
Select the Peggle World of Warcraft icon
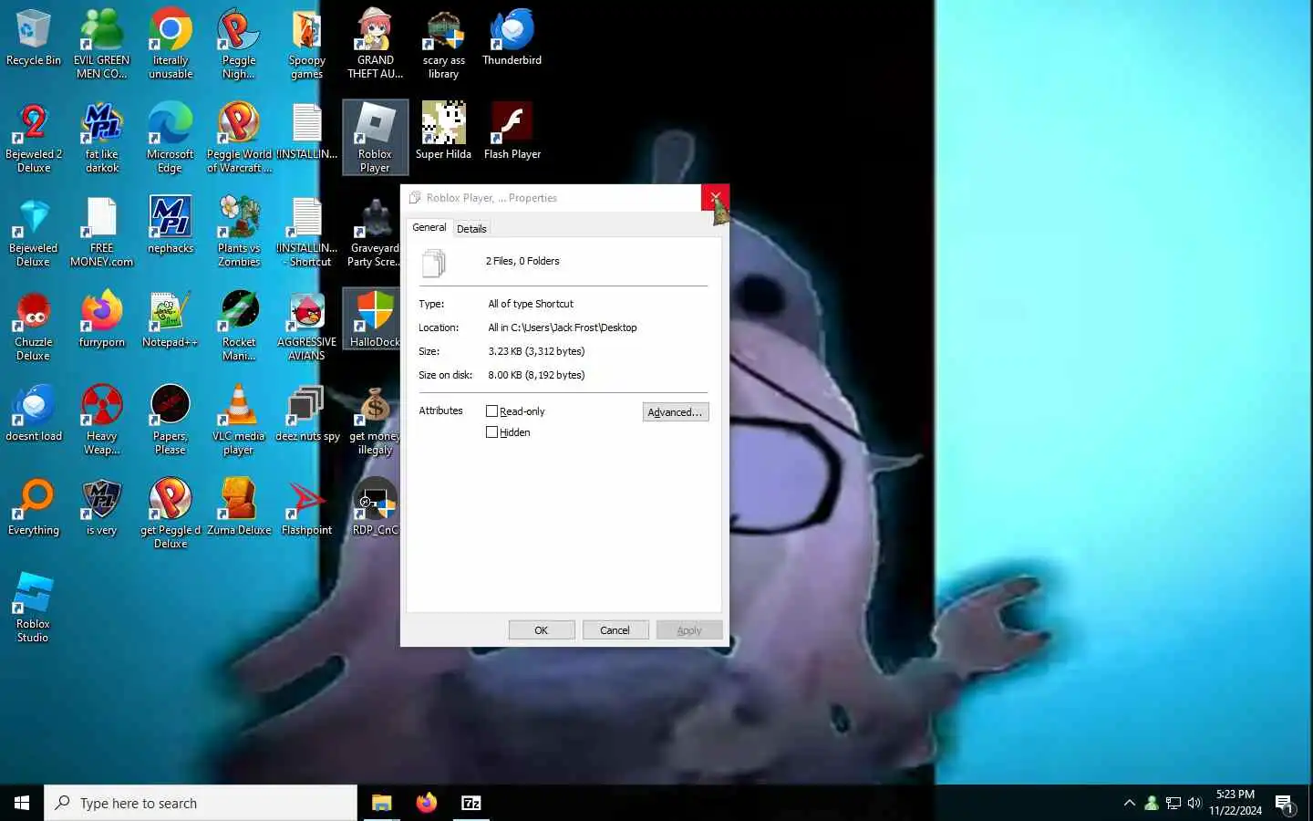pyautogui.click(x=239, y=137)
